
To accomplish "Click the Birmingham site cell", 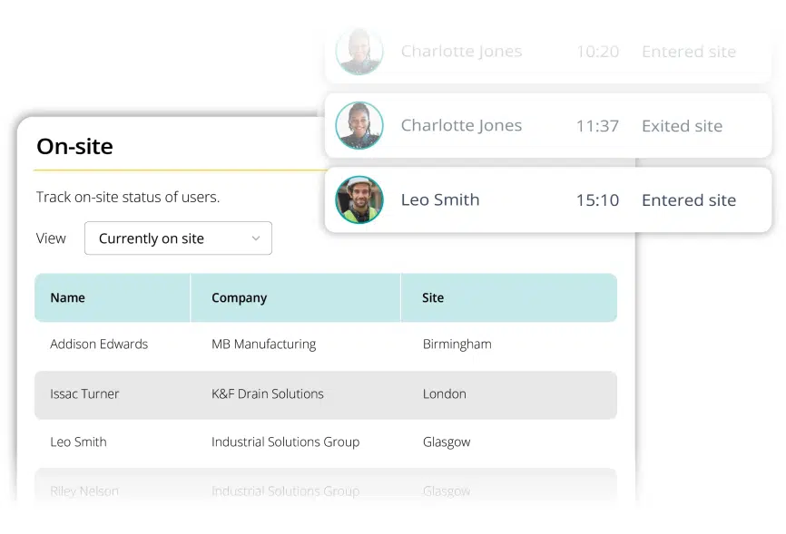I will [x=457, y=345].
